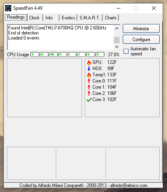Open the S.M.A.R.T. tab

click(x=90, y=18)
